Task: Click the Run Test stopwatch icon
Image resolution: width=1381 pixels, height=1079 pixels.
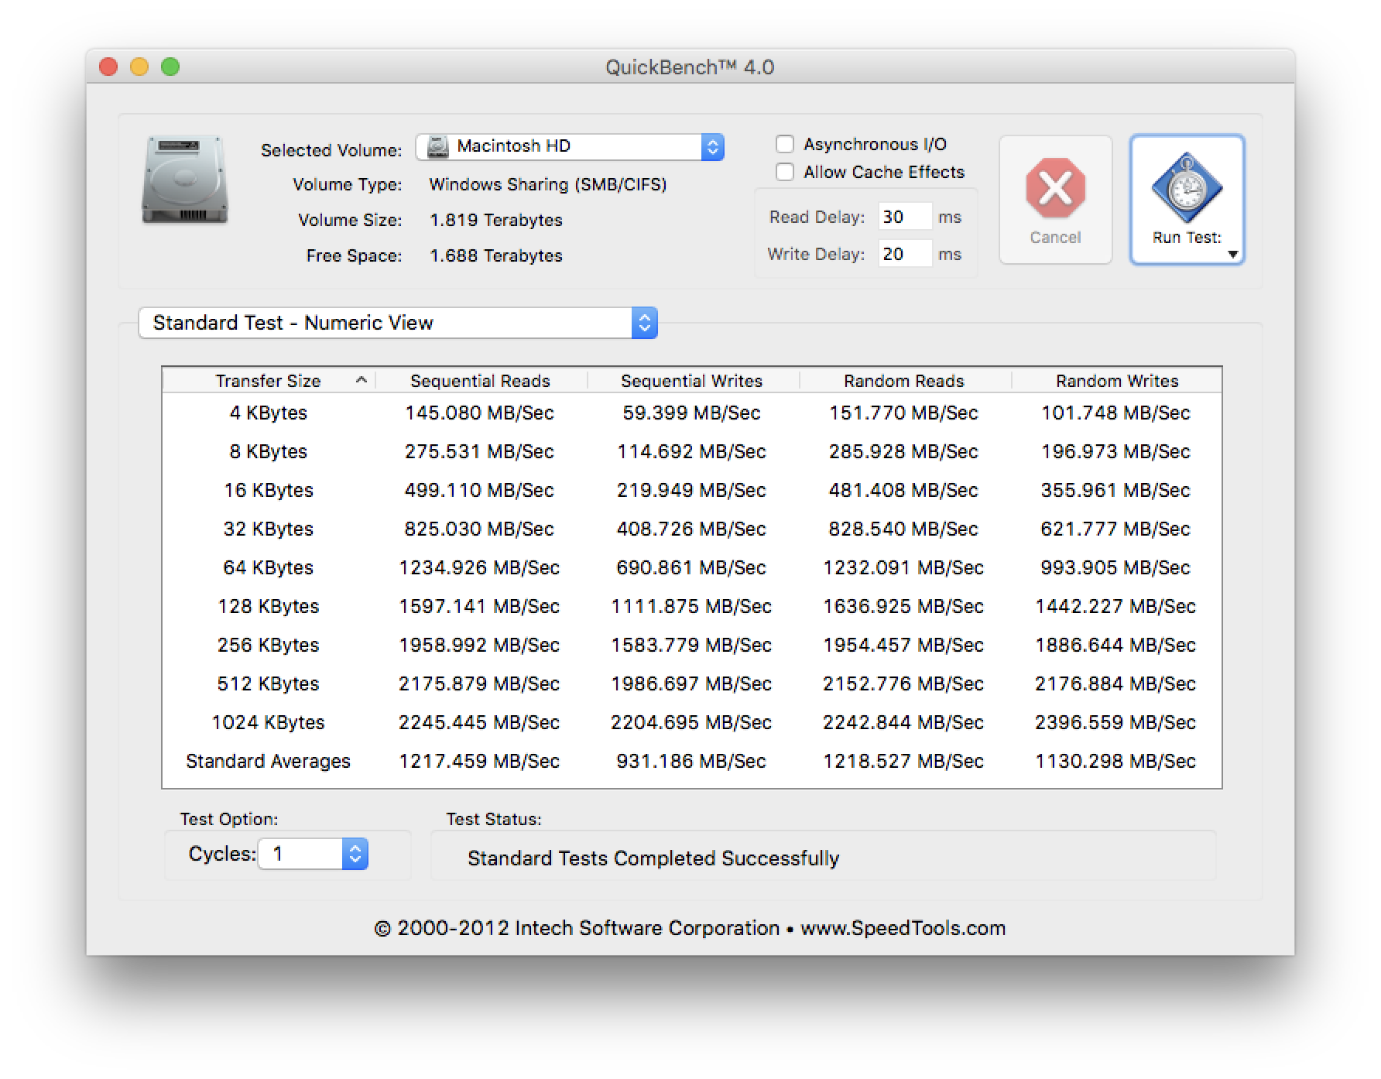Action: [1186, 187]
